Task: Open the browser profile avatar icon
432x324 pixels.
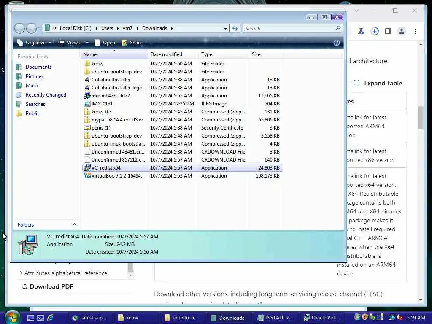Action: coord(402,31)
